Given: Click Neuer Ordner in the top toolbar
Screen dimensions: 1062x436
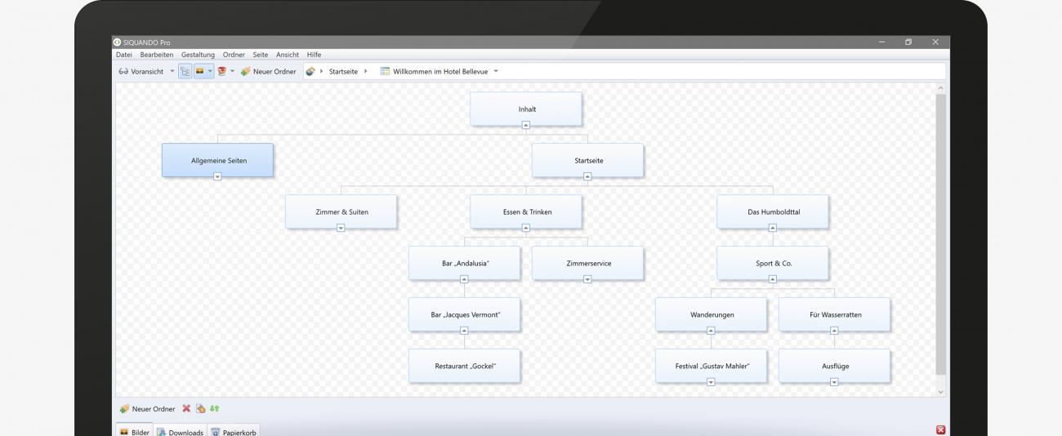Looking at the screenshot, I should click(268, 71).
